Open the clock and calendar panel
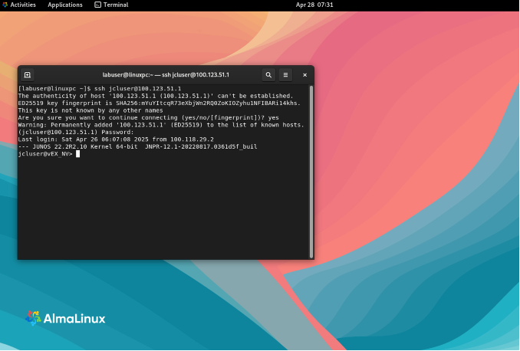 point(314,5)
